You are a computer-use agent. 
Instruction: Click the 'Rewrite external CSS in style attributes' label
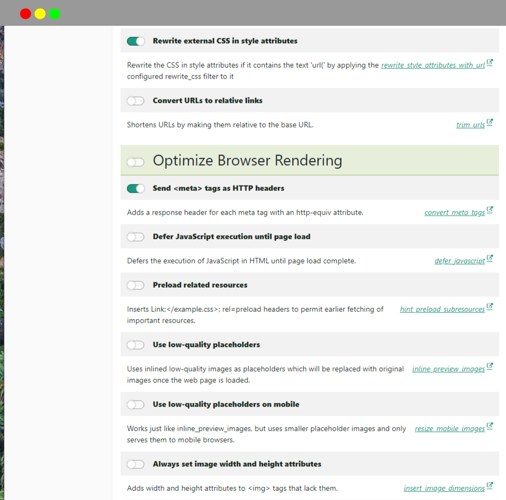pyautogui.click(x=225, y=41)
